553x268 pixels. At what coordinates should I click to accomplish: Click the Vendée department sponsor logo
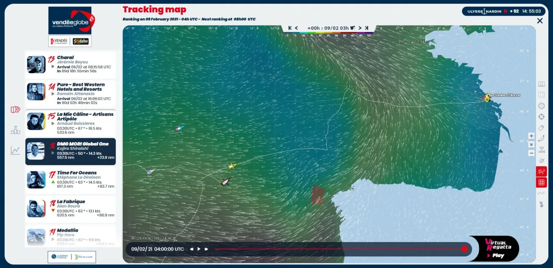pyautogui.click(x=60, y=41)
